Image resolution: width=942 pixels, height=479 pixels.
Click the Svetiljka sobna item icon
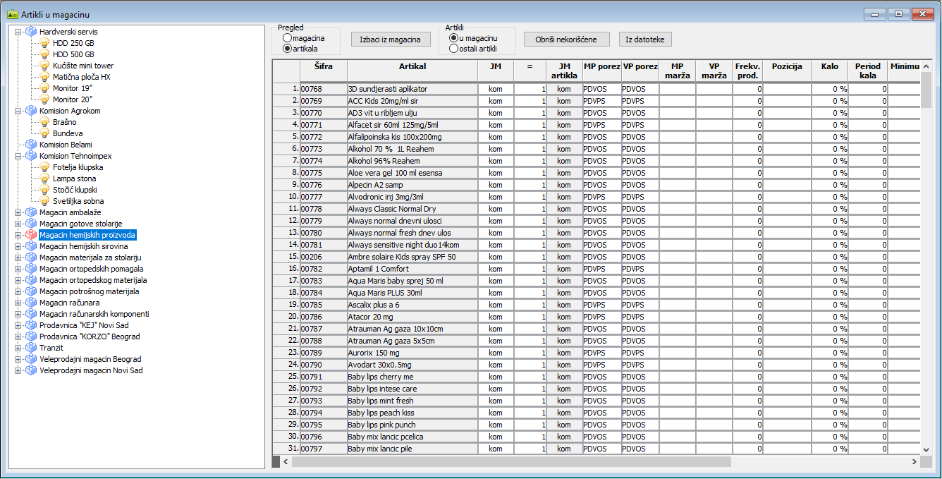click(44, 201)
